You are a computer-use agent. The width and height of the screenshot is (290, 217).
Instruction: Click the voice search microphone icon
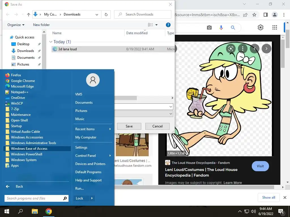[x=221, y=28]
